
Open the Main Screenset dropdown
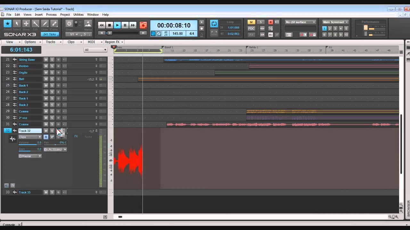(x=335, y=22)
